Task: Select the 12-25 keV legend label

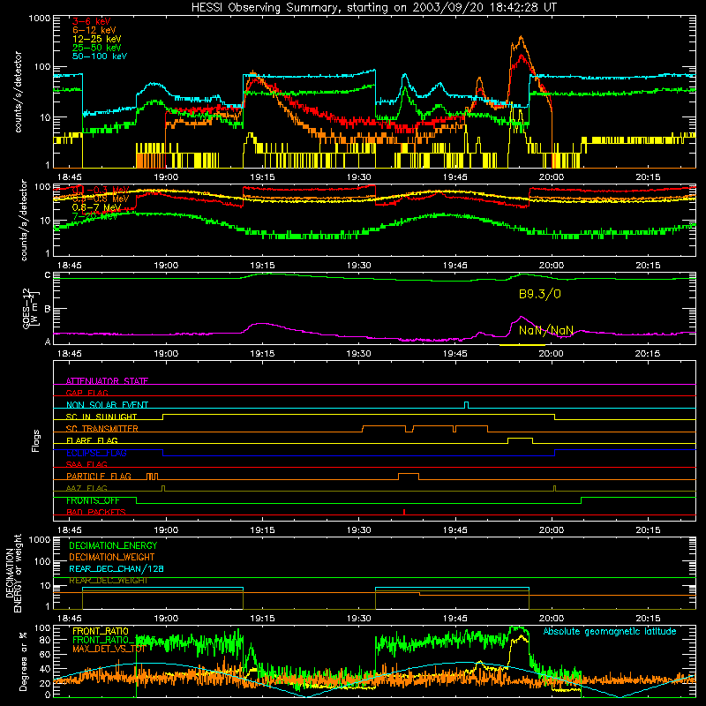Action: (97, 39)
